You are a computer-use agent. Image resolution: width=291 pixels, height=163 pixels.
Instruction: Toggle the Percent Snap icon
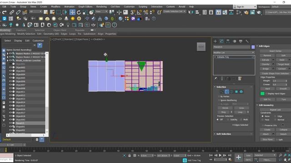click(146, 12)
